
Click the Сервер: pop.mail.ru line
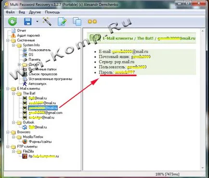click(117, 62)
